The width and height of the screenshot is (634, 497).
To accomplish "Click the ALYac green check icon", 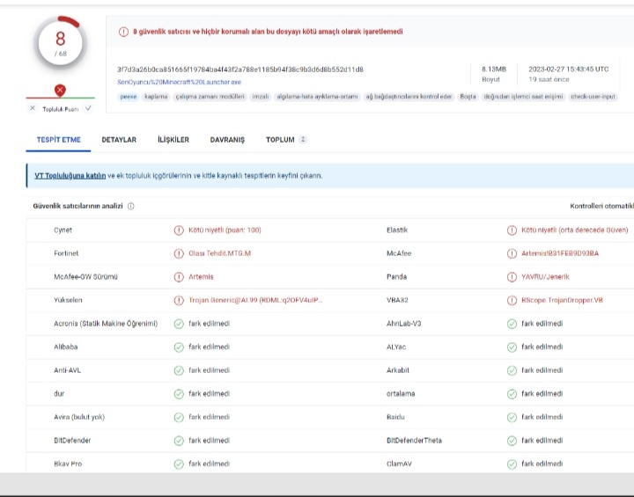I will [x=512, y=347].
